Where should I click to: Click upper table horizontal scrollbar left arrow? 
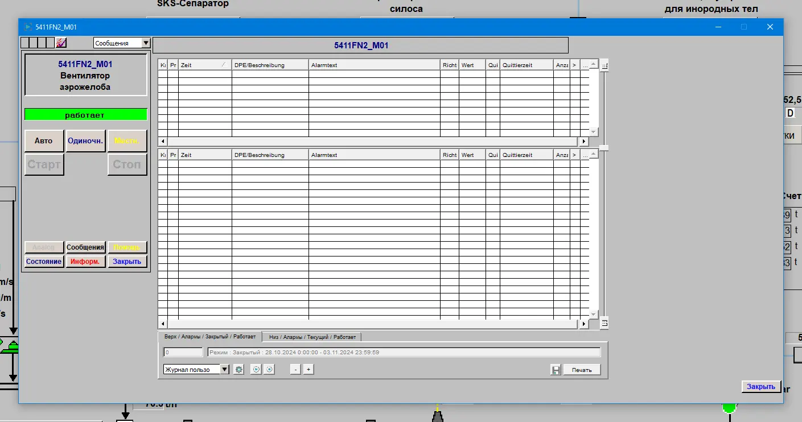click(x=163, y=141)
